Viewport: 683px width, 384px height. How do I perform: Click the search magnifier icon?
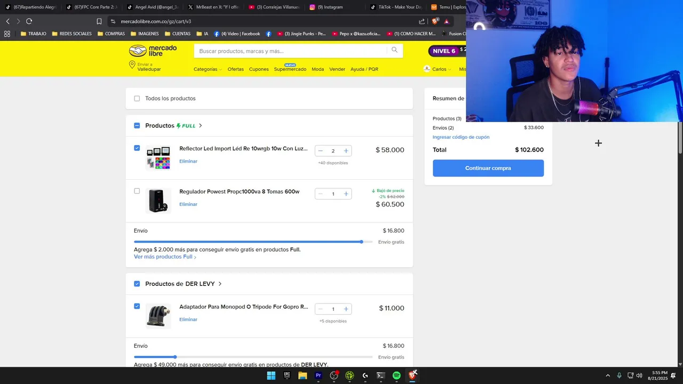[394, 50]
